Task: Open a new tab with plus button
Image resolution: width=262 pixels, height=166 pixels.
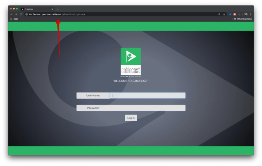Action: [x=58, y=9]
